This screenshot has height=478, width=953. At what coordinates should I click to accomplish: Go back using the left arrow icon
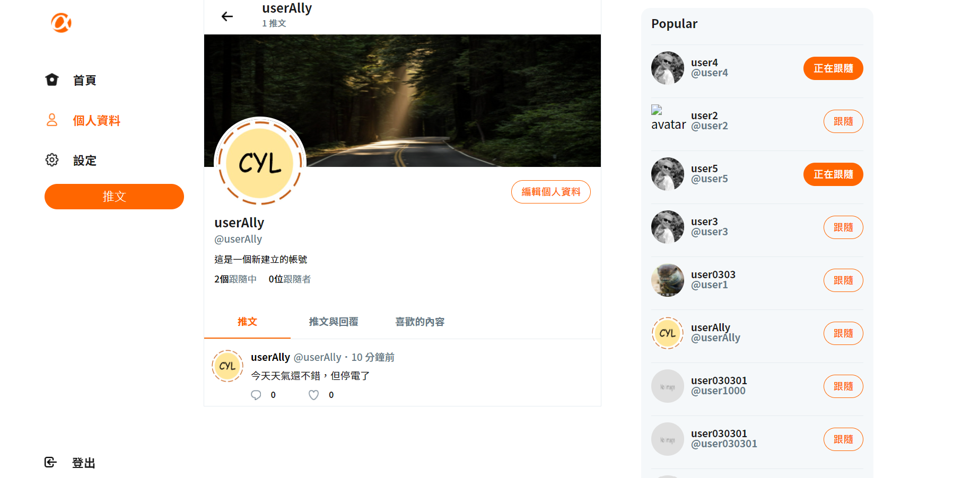pyautogui.click(x=227, y=16)
